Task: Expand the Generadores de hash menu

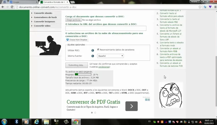Action: (x=45, y=17)
